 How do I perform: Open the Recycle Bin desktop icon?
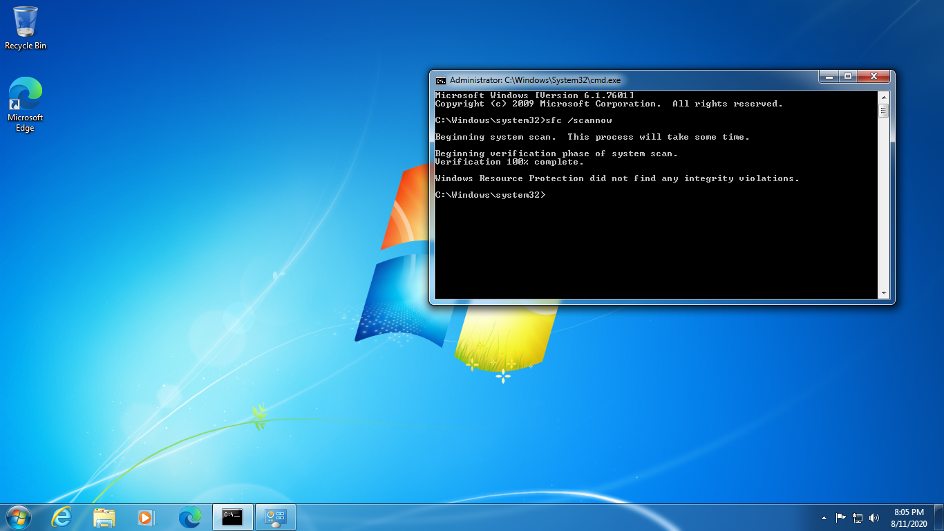26,28
